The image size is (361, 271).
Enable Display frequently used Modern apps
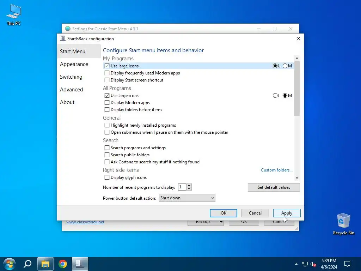[x=107, y=73]
